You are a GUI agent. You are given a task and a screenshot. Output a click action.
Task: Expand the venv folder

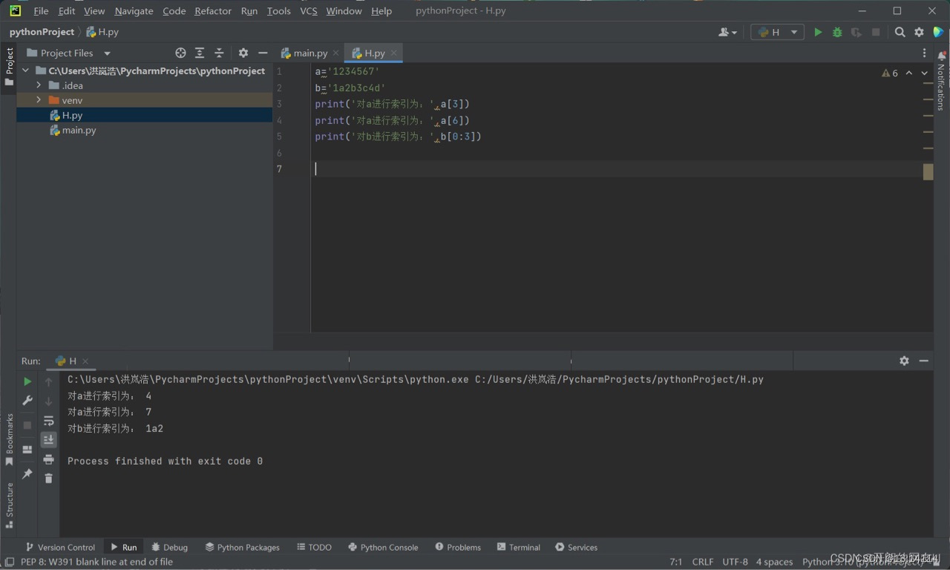[39, 100]
